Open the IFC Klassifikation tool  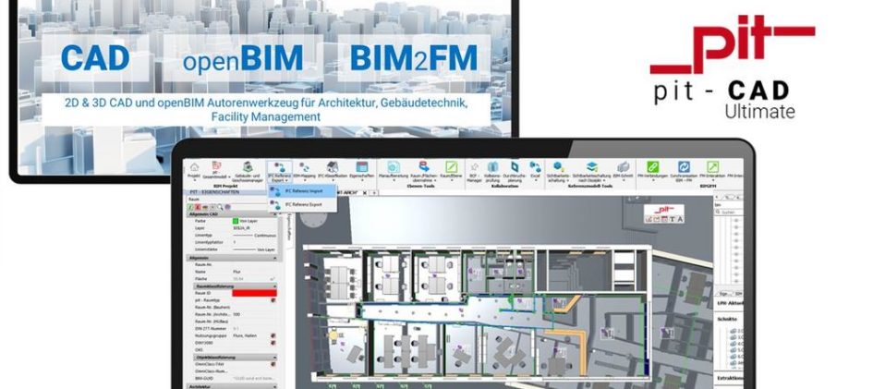333,166
